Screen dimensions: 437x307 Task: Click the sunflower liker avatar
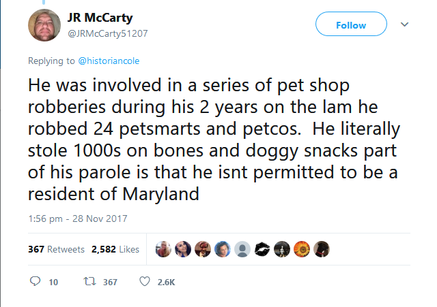301,249
